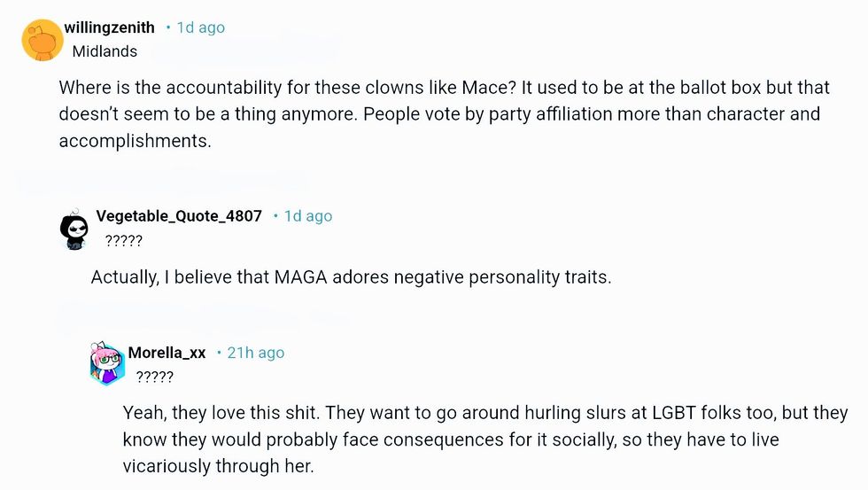Click the '?????' flair under Vegetable_Quote_4807
The width and height of the screenshot is (868, 490).
[123, 241]
